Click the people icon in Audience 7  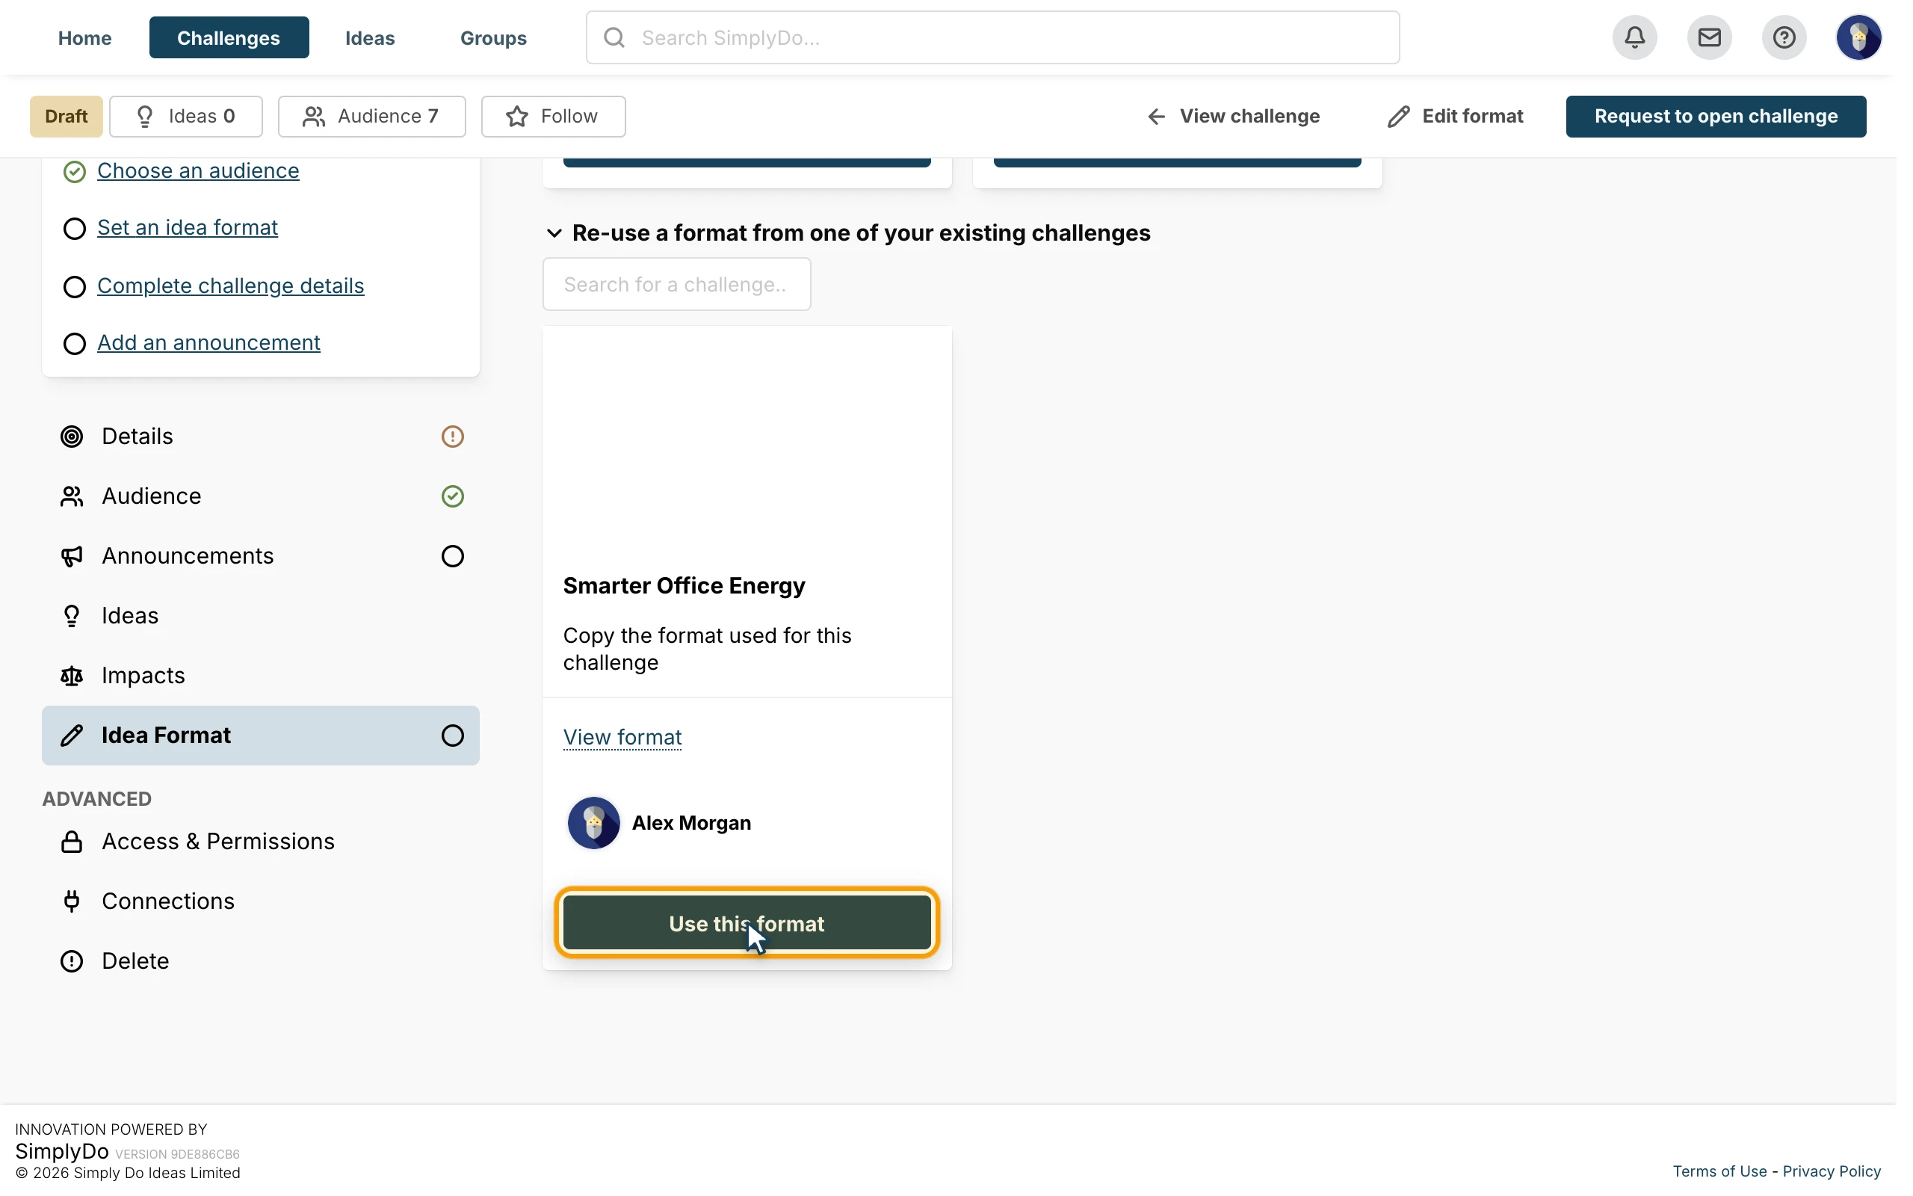click(x=314, y=117)
